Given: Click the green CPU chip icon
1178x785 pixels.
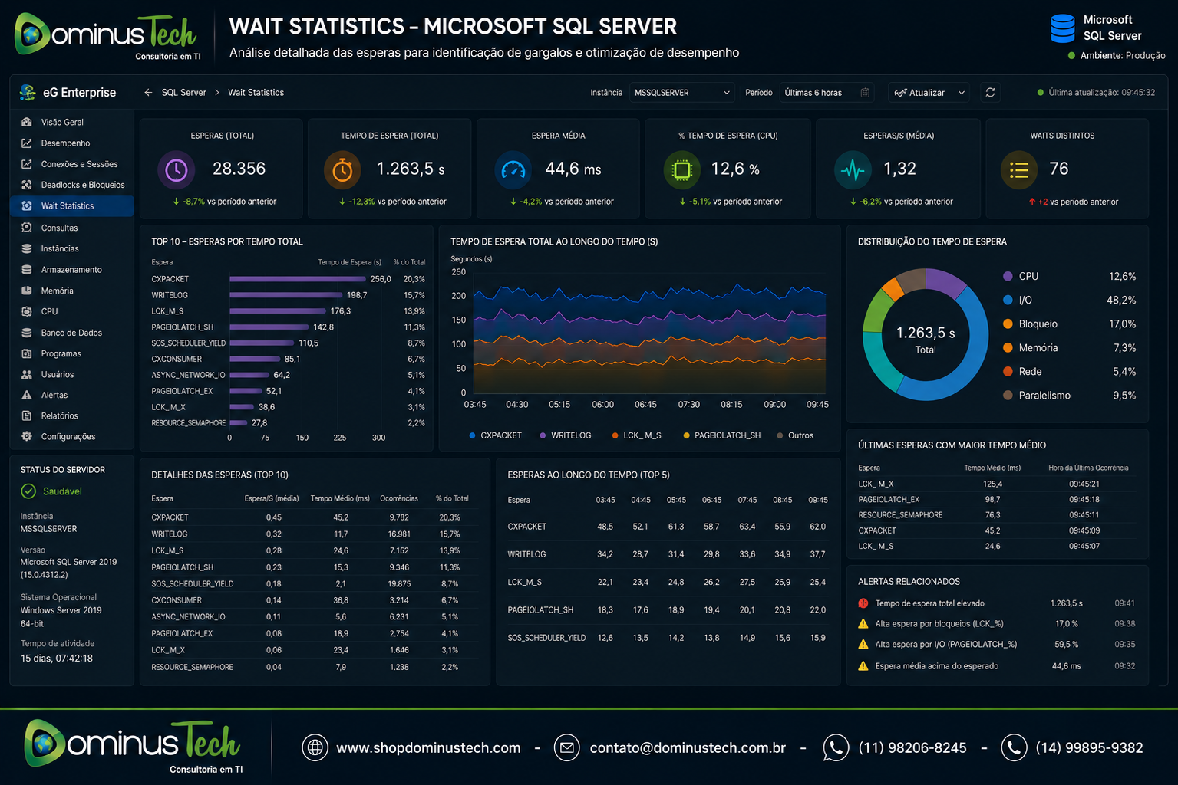Looking at the screenshot, I should tap(681, 169).
